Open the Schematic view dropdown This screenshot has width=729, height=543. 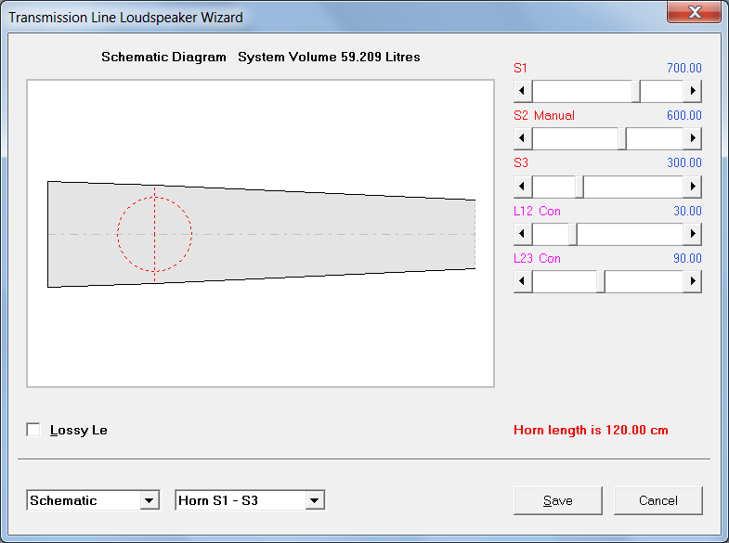[x=150, y=500]
